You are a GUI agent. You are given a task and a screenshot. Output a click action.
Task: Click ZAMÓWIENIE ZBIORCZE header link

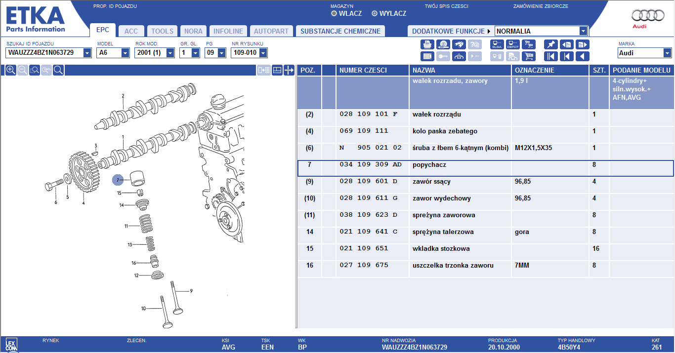[x=541, y=6]
